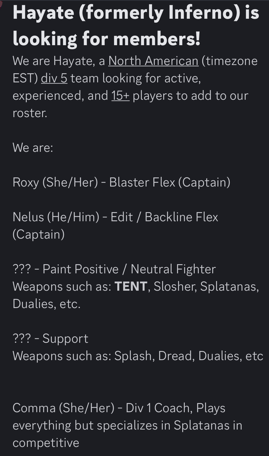Image resolution: width=269 pixels, height=456 pixels.
Task: Click the "(timezone" word in the intro
Action: 229,61
